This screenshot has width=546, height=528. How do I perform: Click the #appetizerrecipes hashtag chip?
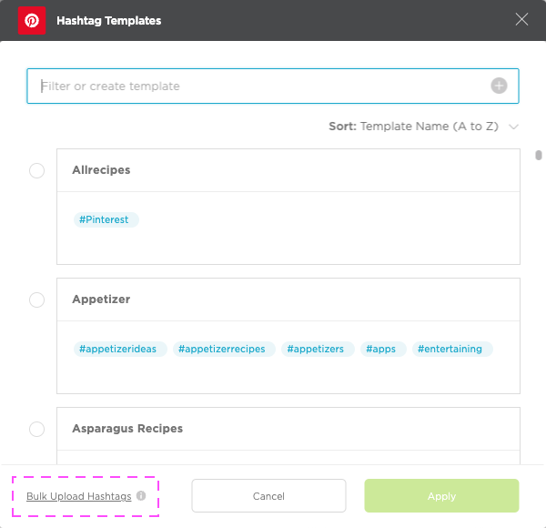click(224, 349)
